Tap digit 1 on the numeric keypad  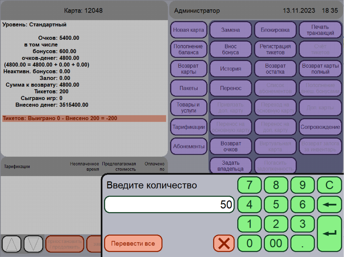pyautogui.click(x=249, y=224)
